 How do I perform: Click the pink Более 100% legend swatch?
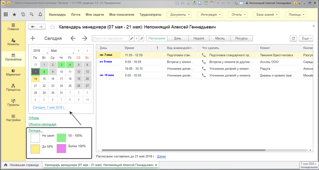[x=61, y=148]
